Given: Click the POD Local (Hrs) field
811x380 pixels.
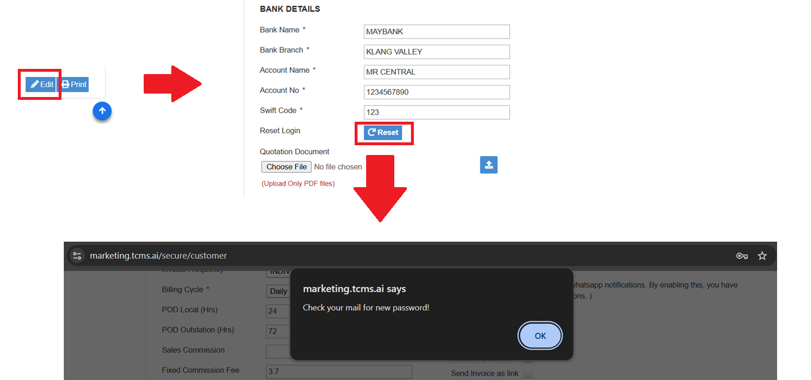Looking at the screenshot, I should tap(278, 311).
